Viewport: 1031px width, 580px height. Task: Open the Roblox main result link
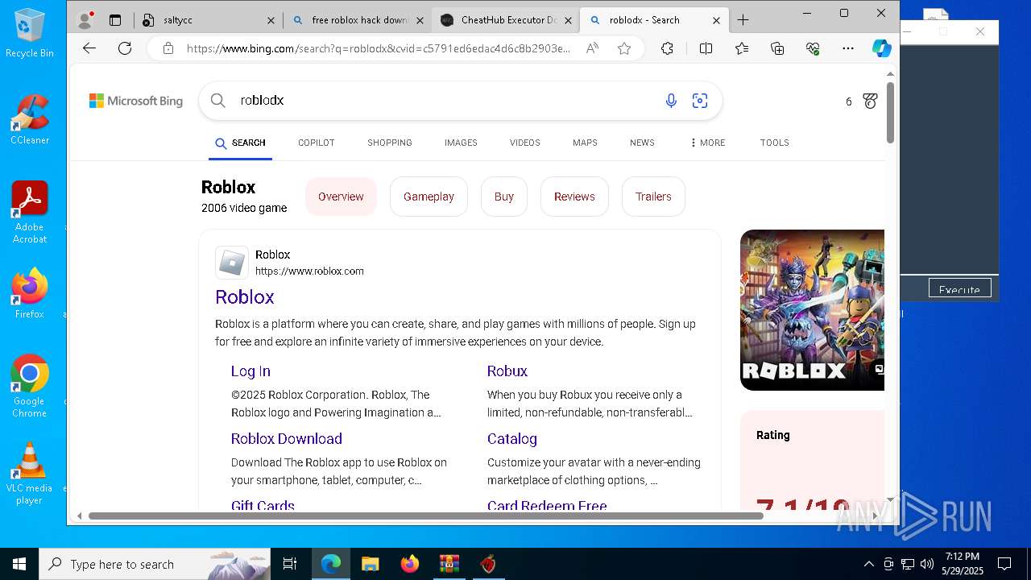[245, 297]
